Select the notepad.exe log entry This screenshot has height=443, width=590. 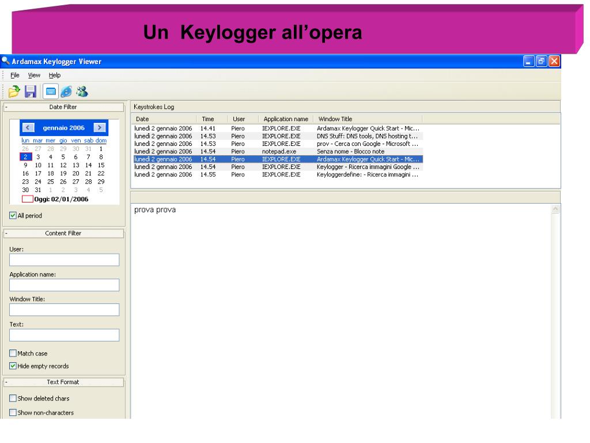[x=278, y=152]
